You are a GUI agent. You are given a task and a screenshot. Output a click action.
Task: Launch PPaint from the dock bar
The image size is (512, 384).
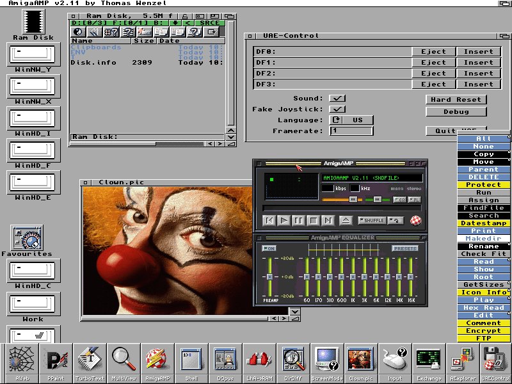click(54, 362)
